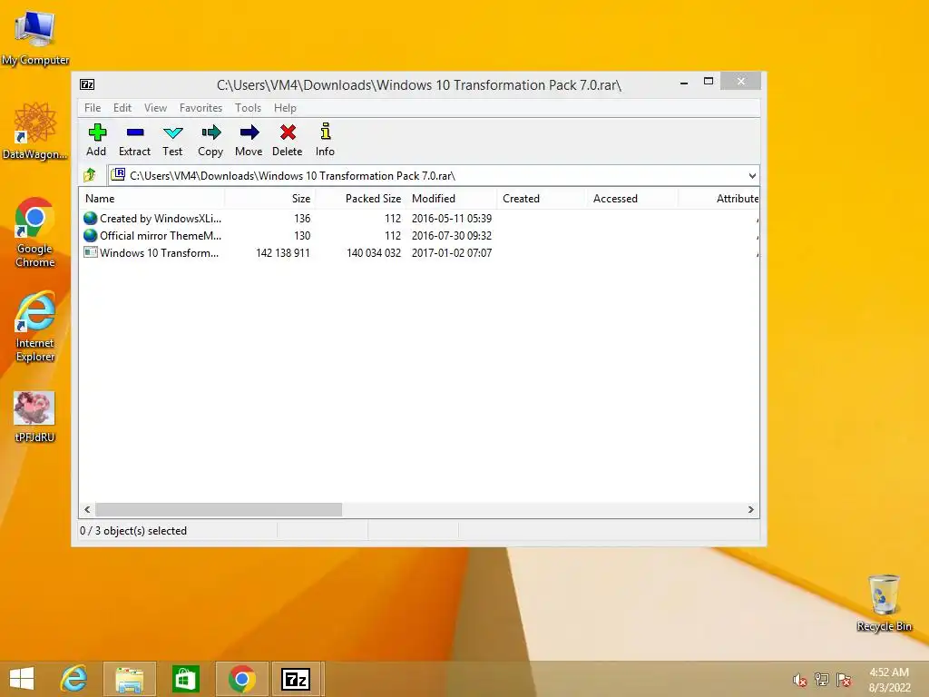Click size value 142 138 911

(283, 253)
